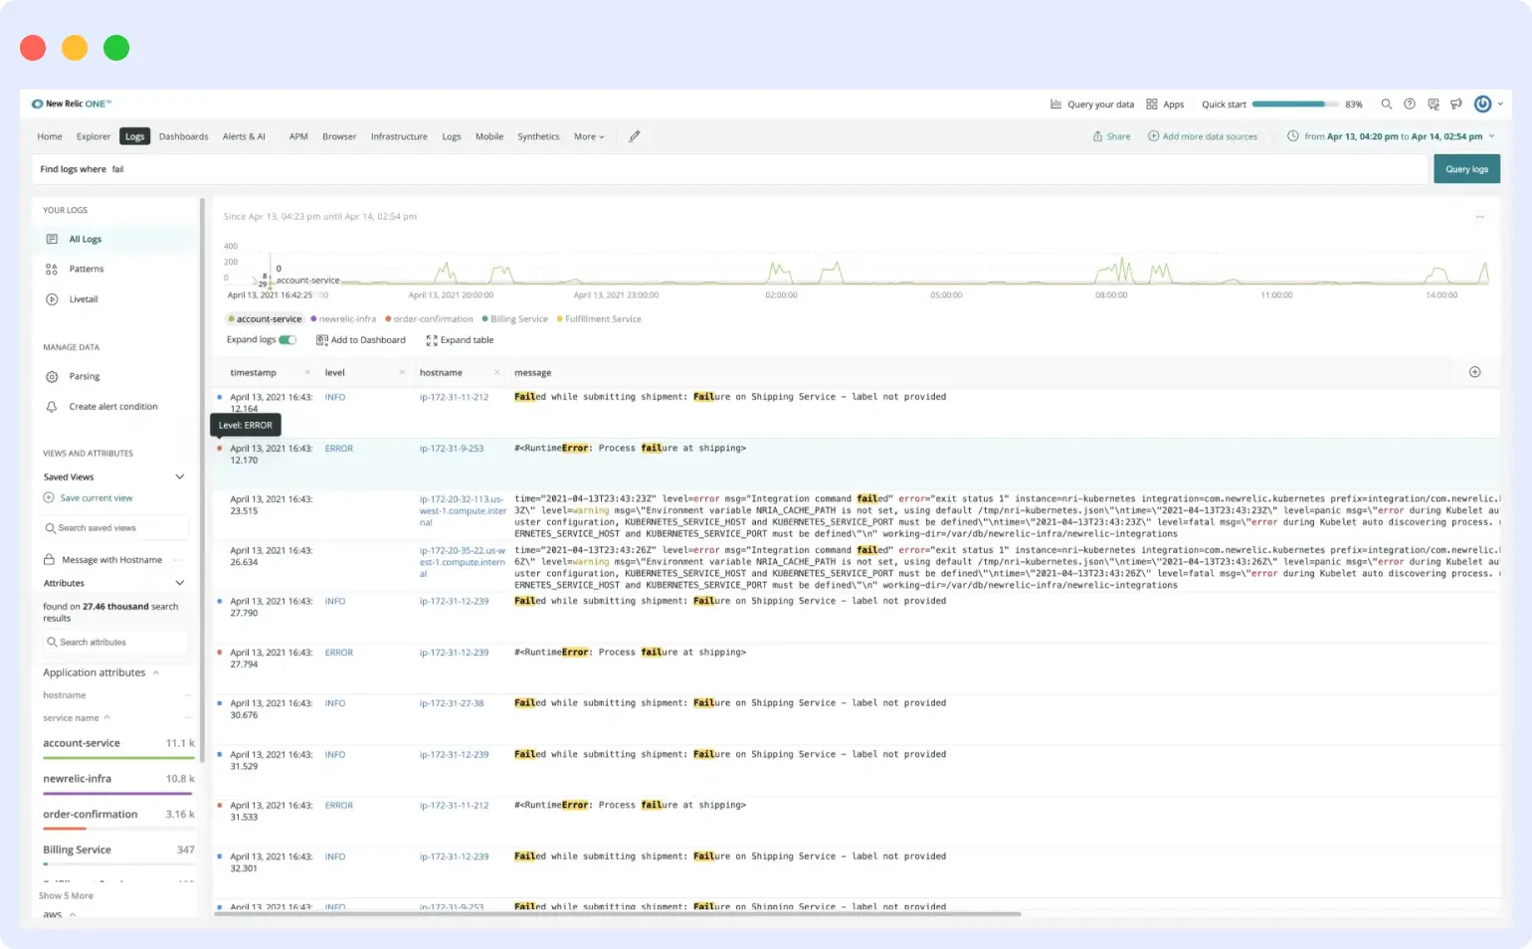The height and width of the screenshot is (949, 1532).
Task: Open user menu dropdown arrow
Action: [1500, 104]
